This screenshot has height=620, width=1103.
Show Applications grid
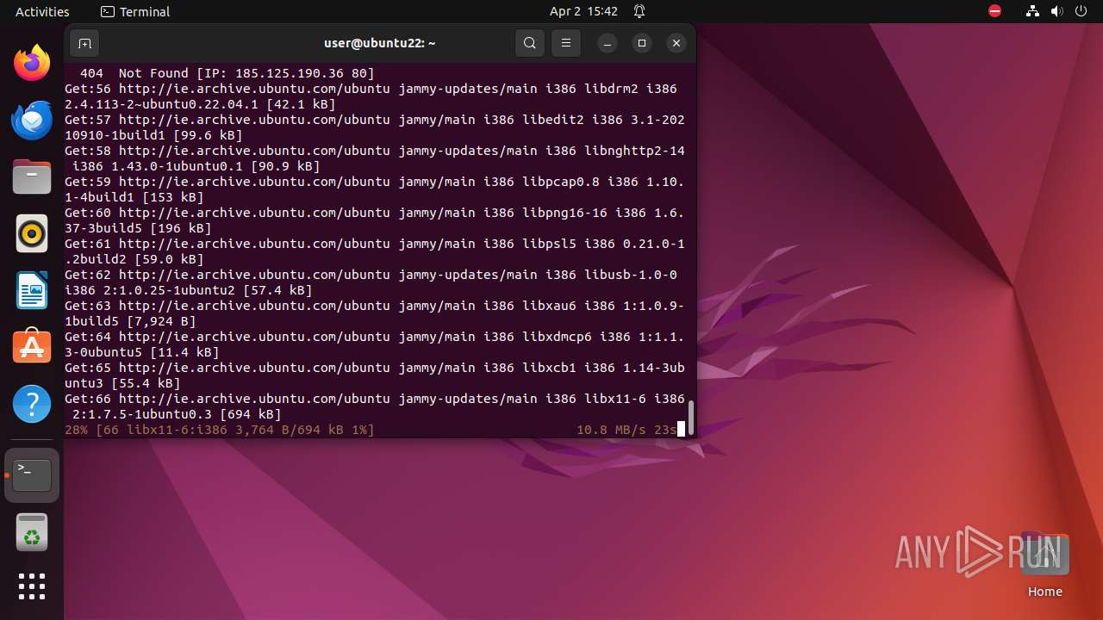point(32,586)
